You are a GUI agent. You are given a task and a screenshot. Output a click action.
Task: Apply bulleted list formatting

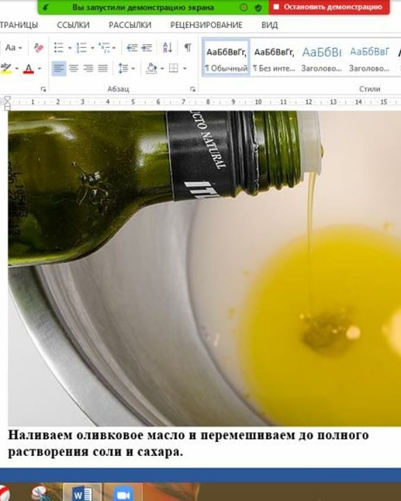[x=59, y=48]
